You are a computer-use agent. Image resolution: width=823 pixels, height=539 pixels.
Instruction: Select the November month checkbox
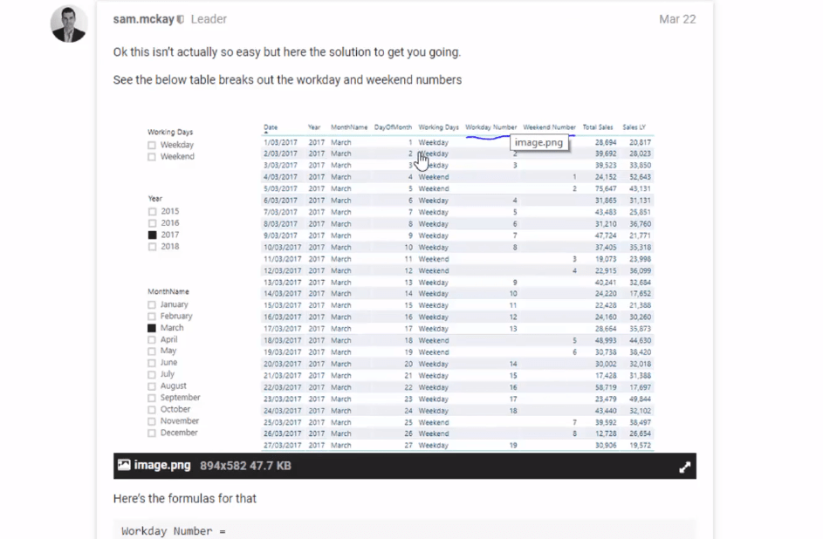[x=152, y=421]
